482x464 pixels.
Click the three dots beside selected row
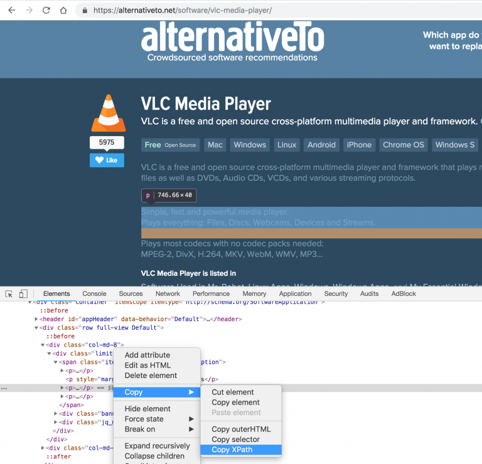coord(4,389)
